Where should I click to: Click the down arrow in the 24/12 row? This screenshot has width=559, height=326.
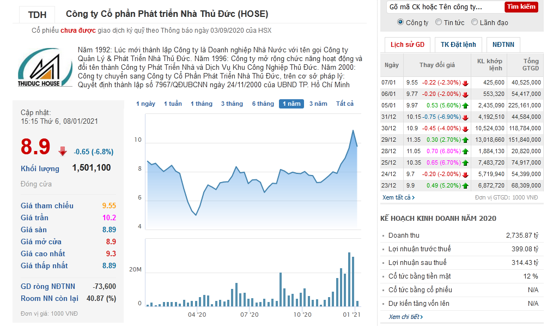(465, 174)
